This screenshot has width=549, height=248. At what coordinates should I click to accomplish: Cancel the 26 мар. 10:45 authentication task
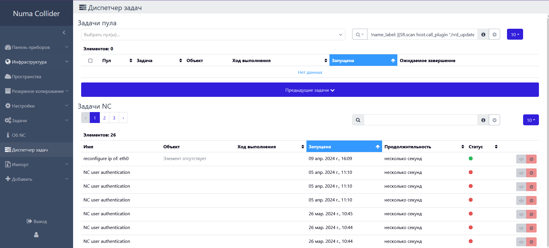531,214
